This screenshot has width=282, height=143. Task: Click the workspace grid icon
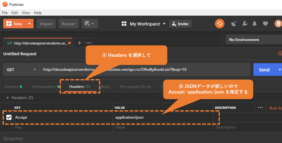click(124, 24)
